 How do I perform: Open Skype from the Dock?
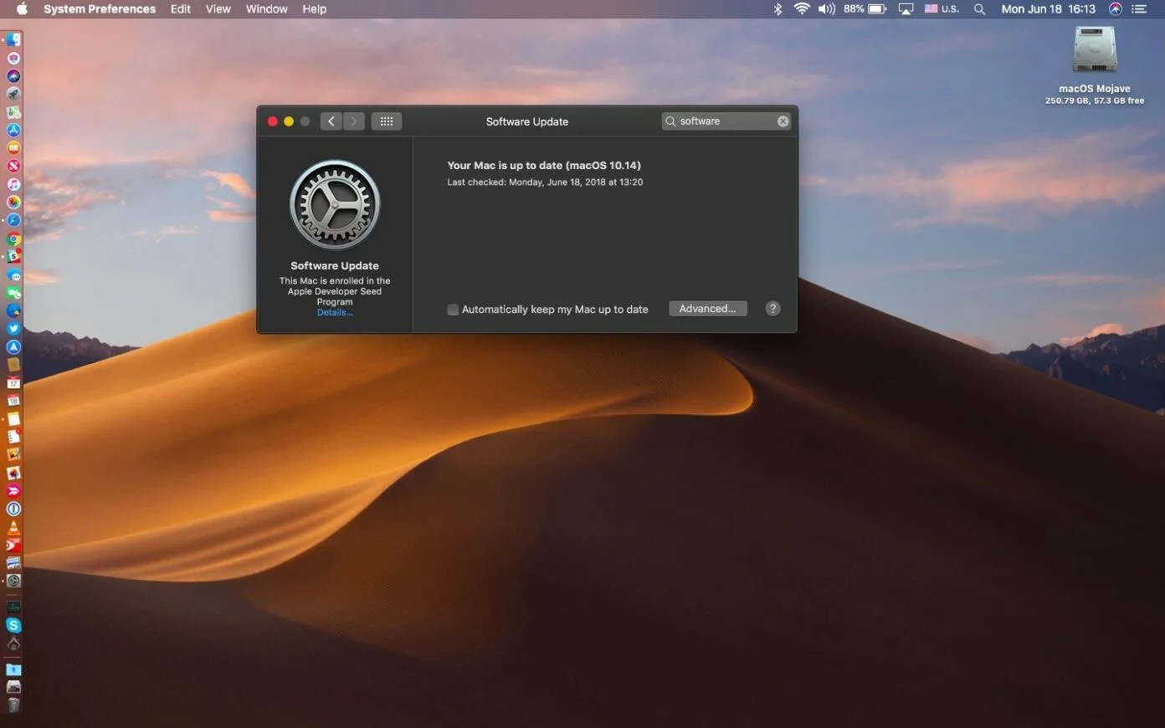(x=13, y=624)
